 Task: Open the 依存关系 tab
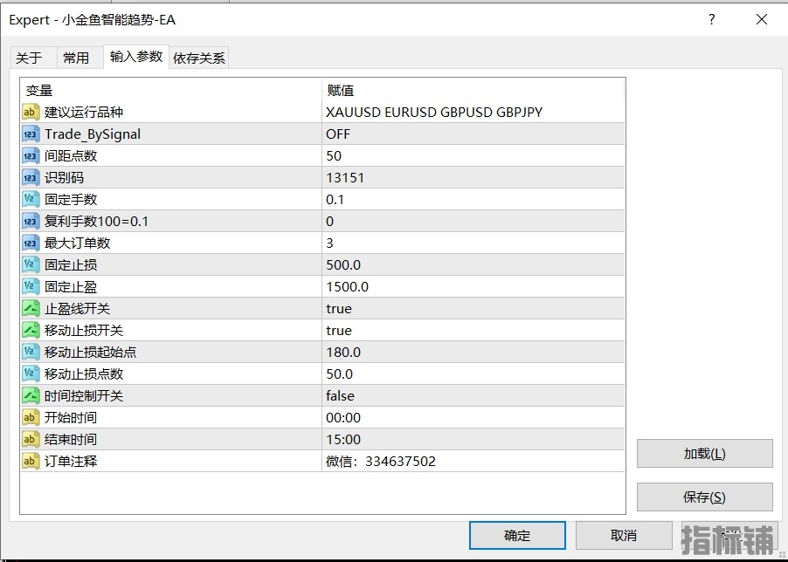pyautogui.click(x=199, y=58)
